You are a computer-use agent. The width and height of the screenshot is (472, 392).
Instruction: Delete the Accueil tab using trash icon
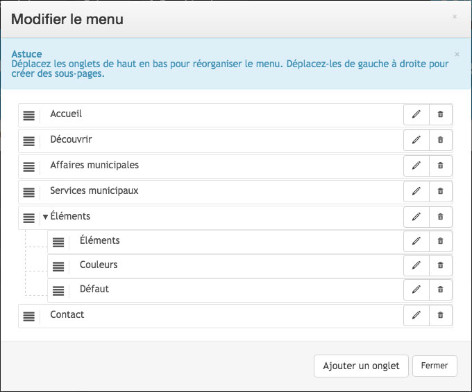(440, 114)
